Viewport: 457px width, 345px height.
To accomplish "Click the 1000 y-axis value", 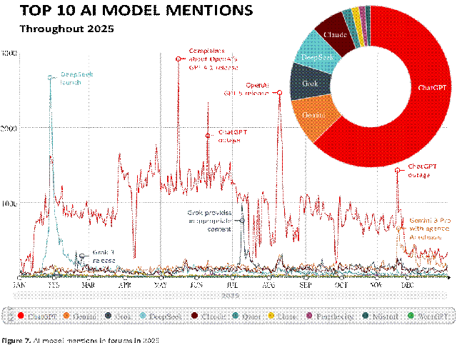I will point(9,204).
